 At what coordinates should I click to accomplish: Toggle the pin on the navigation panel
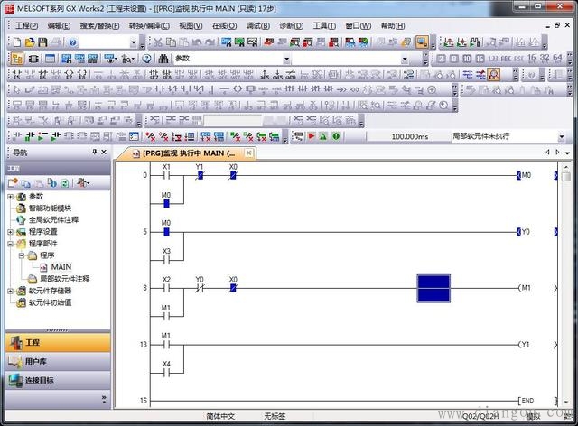95,153
